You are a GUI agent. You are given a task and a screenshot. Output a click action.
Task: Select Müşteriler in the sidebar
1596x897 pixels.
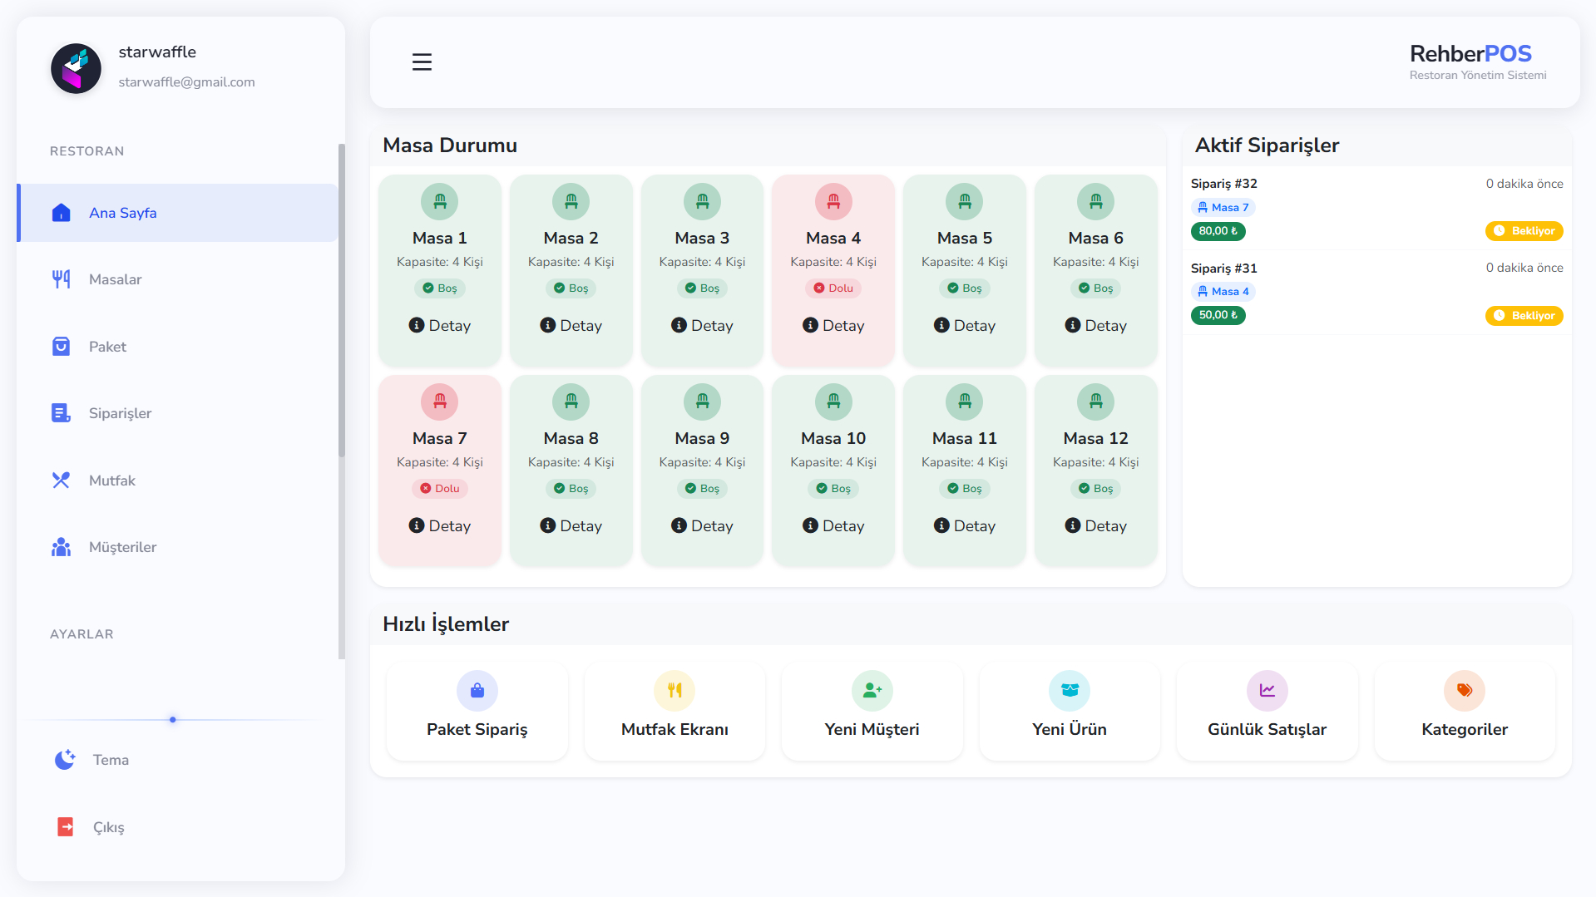122,547
